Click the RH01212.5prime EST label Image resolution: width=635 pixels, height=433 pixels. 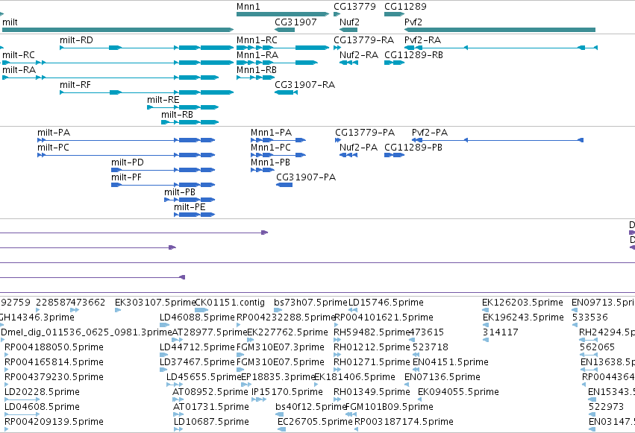tap(372, 347)
